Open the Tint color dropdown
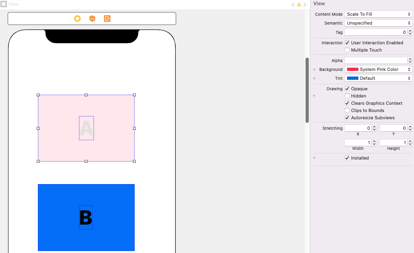This screenshot has height=253, width=414. [378, 78]
